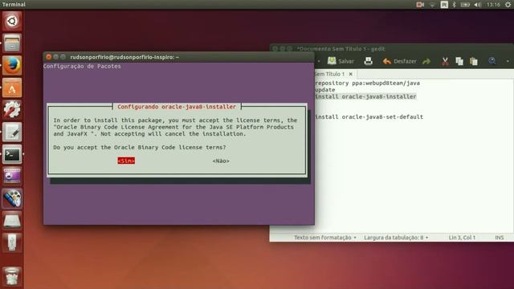This screenshot has height=289, width=514.
Task: Open the system session gear menu
Action: click(x=508, y=5)
